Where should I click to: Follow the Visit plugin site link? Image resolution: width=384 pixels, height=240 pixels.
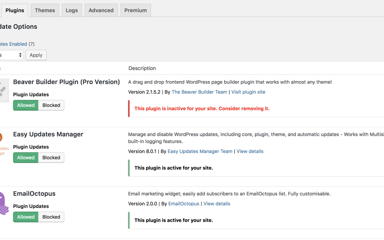click(x=248, y=92)
